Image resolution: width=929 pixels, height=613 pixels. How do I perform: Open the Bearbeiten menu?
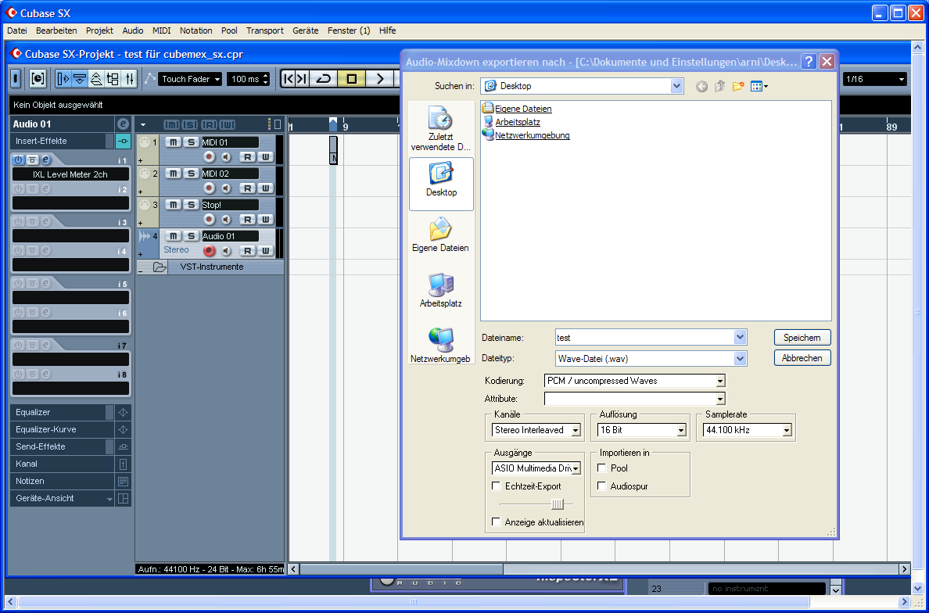click(x=56, y=30)
